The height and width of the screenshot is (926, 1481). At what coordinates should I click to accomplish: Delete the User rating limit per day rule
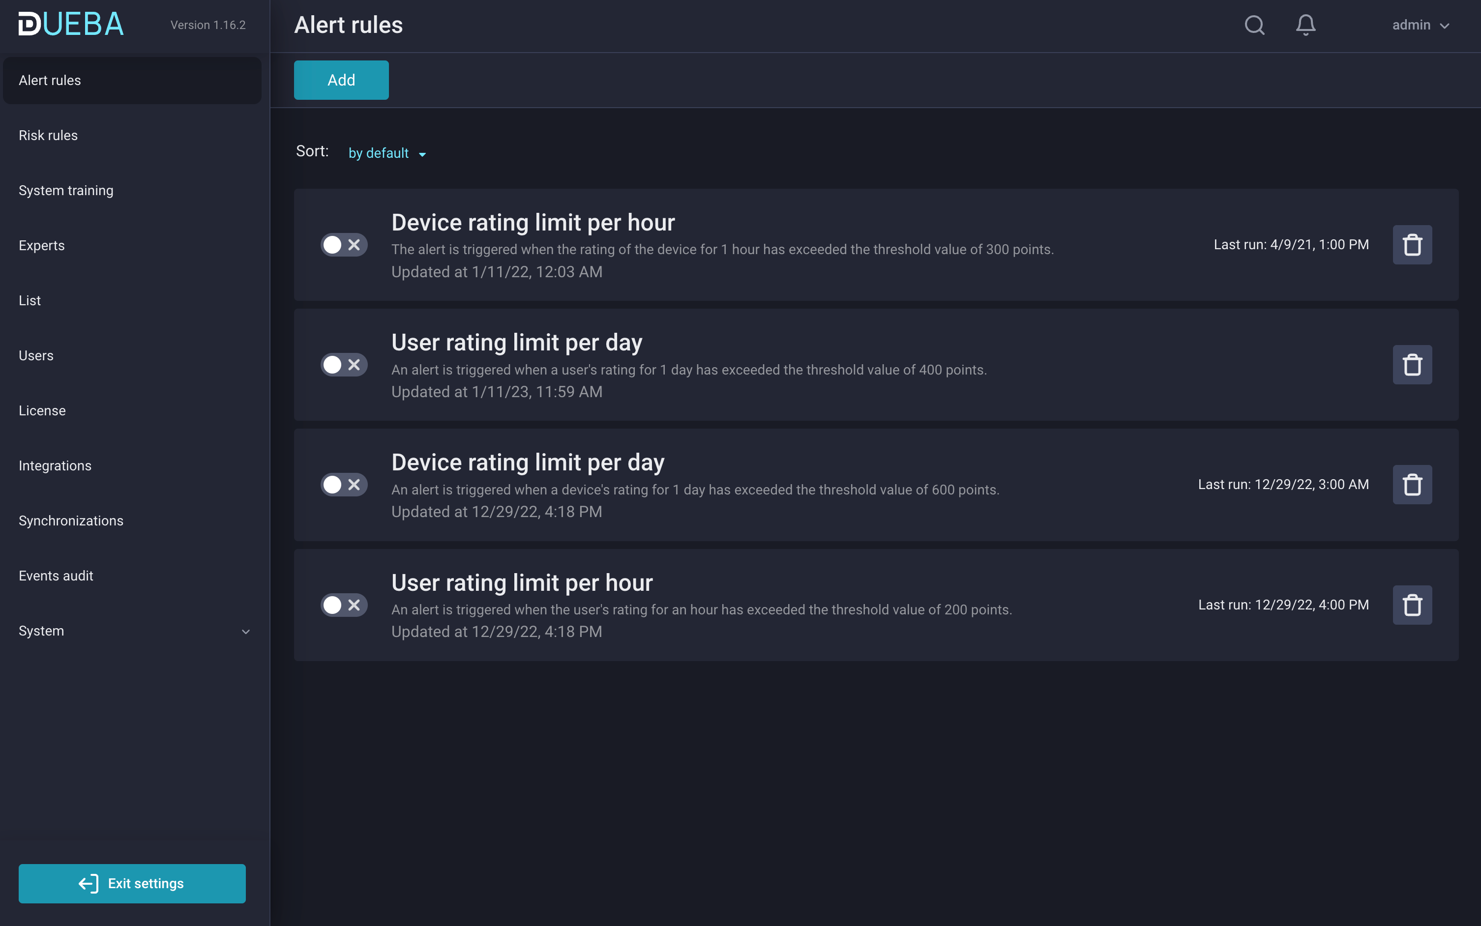click(1412, 365)
